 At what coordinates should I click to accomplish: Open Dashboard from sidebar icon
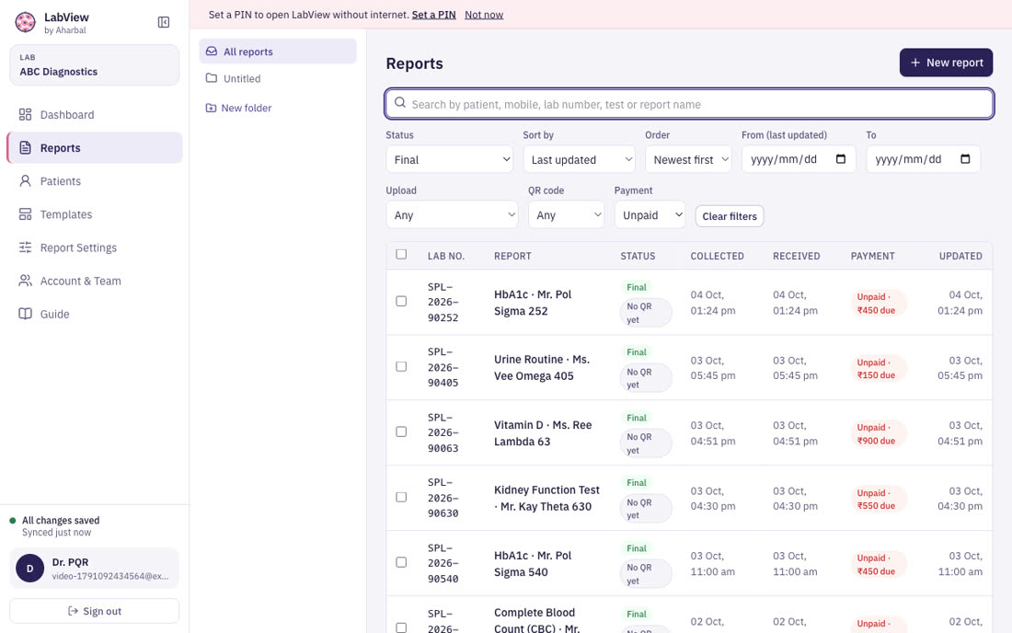pyautogui.click(x=25, y=115)
